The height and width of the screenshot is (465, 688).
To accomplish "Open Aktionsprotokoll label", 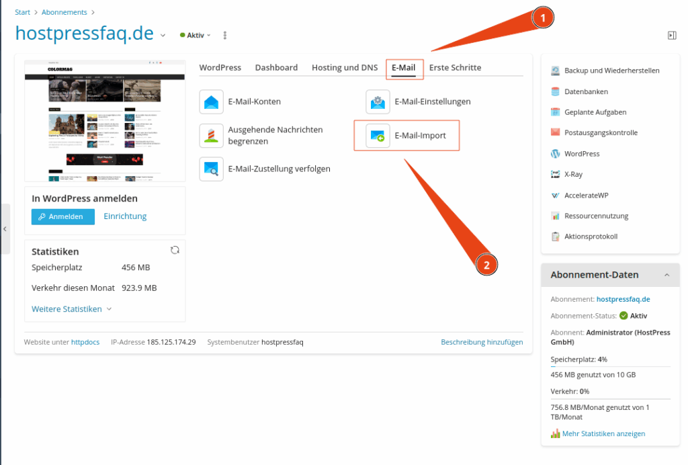I will 591,237.
